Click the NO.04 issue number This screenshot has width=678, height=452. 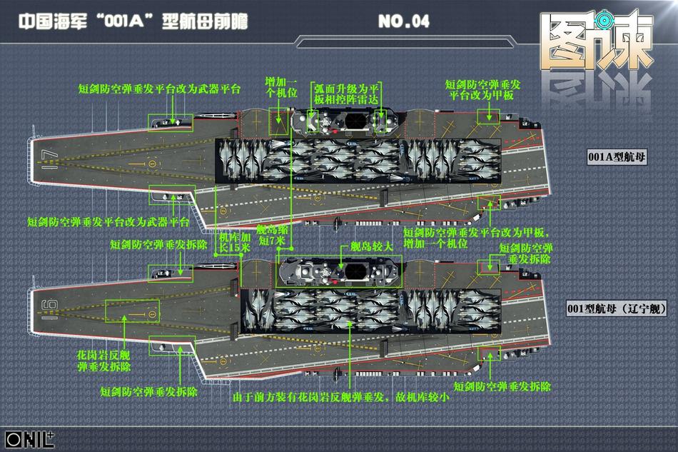coord(403,22)
